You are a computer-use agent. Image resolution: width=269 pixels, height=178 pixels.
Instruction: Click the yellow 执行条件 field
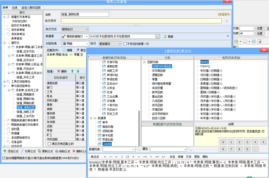(x=141, y=21)
